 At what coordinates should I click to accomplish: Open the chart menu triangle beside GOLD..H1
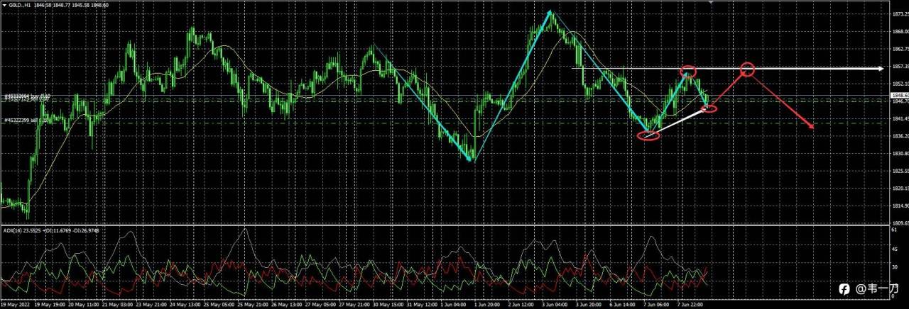4,4
